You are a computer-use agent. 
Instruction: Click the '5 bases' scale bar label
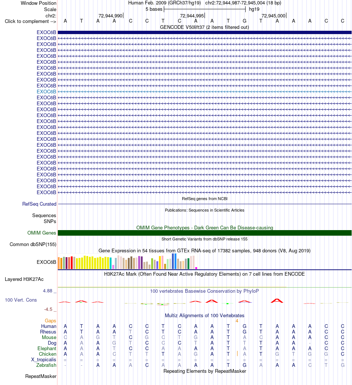tap(154, 9)
